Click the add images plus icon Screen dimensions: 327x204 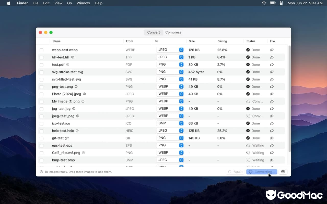click(x=41, y=172)
